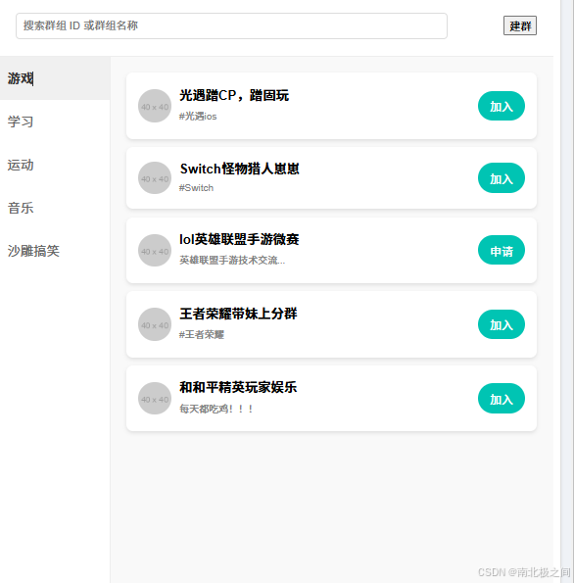Join the 光遇蹭CP group
Screen dimensions: 574x583
click(x=502, y=106)
